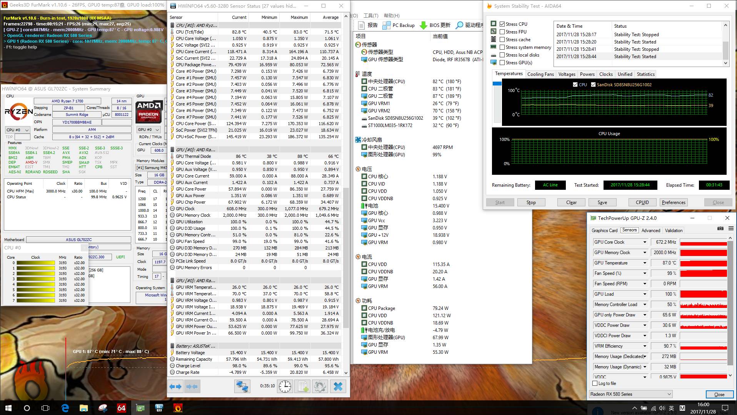Toggle Log to file in GPU-Z
737x415 pixels.
tap(595, 383)
